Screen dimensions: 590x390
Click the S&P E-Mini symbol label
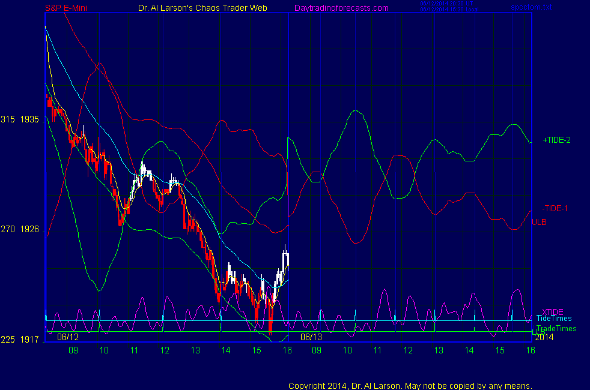(65, 8)
